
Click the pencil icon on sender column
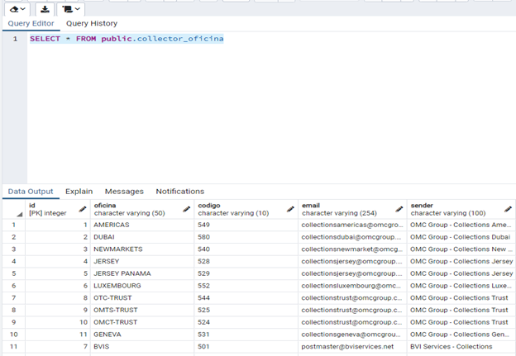coord(508,209)
